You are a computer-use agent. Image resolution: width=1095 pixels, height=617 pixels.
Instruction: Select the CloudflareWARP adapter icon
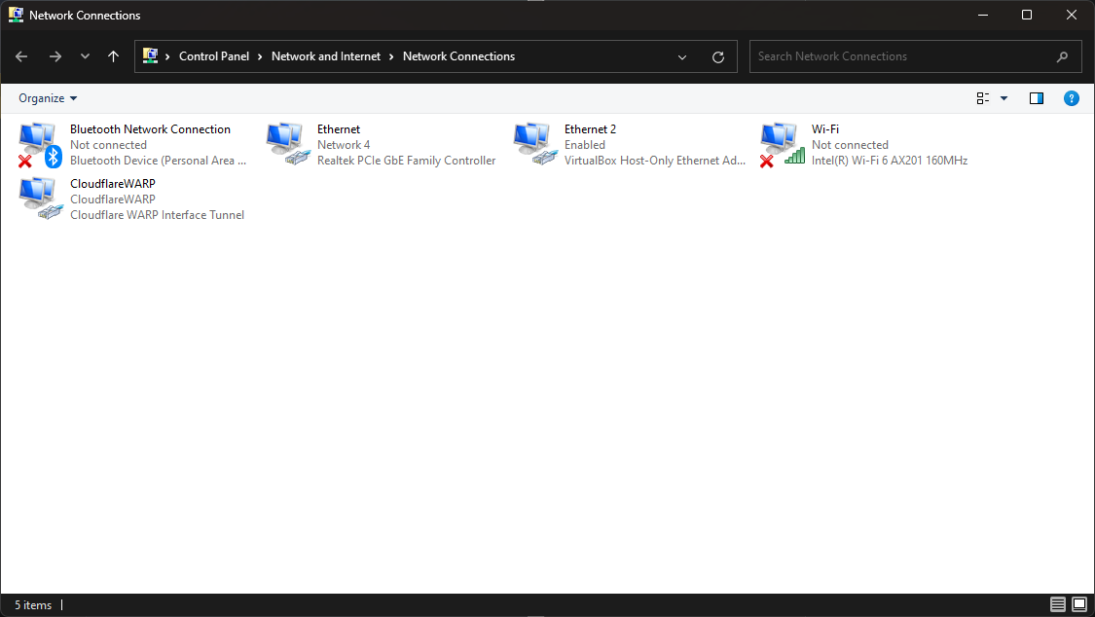tap(40, 199)
